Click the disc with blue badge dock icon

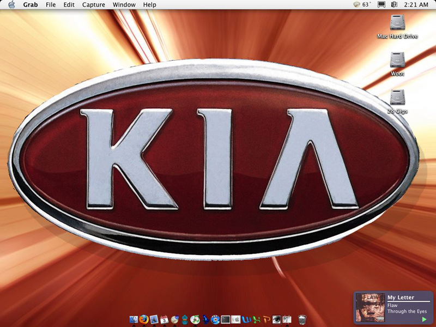click(x=174, y=319)
